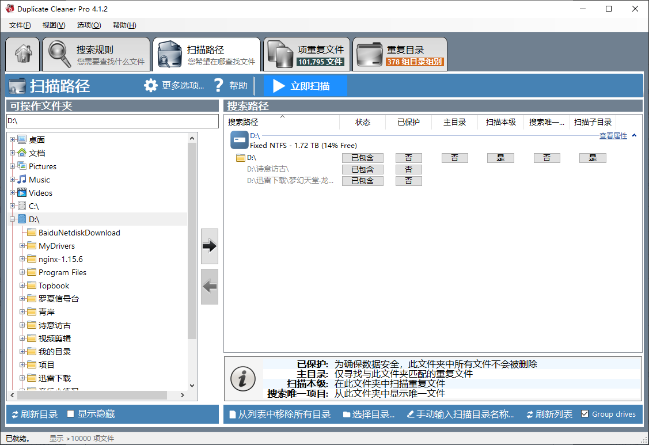Open 重复目录 showing 378 组目录组别
This screenshot has width=649, height=445.
tap(399, 54)
